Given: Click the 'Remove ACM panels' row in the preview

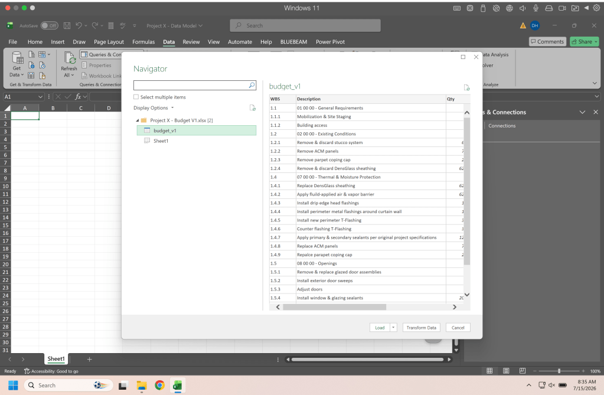Looking at the screenshot, I should (x=367, y=151).
